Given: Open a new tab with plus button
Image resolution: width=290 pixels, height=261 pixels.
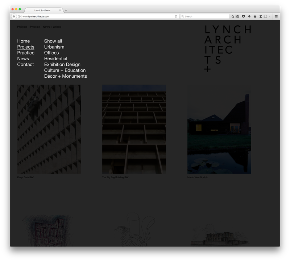Looking at the screenshot, I should [x=66, y=11].
